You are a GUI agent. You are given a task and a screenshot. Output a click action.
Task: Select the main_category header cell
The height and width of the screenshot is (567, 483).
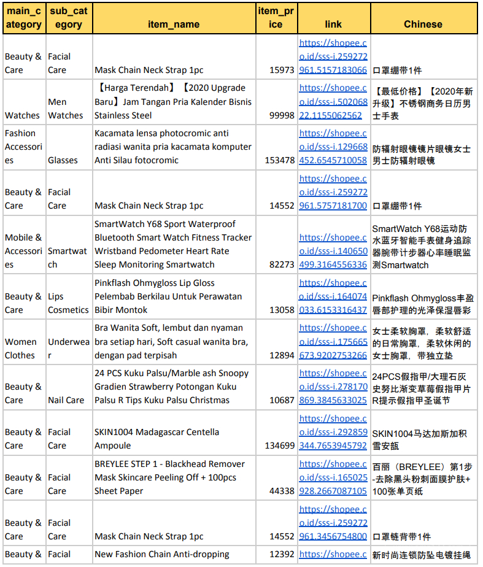pyautogui.click(x=24, y=18)
